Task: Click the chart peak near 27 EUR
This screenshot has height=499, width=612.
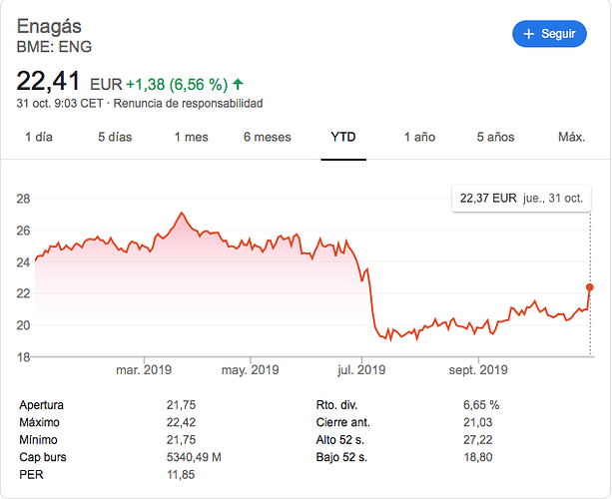Action: point(181,213)
